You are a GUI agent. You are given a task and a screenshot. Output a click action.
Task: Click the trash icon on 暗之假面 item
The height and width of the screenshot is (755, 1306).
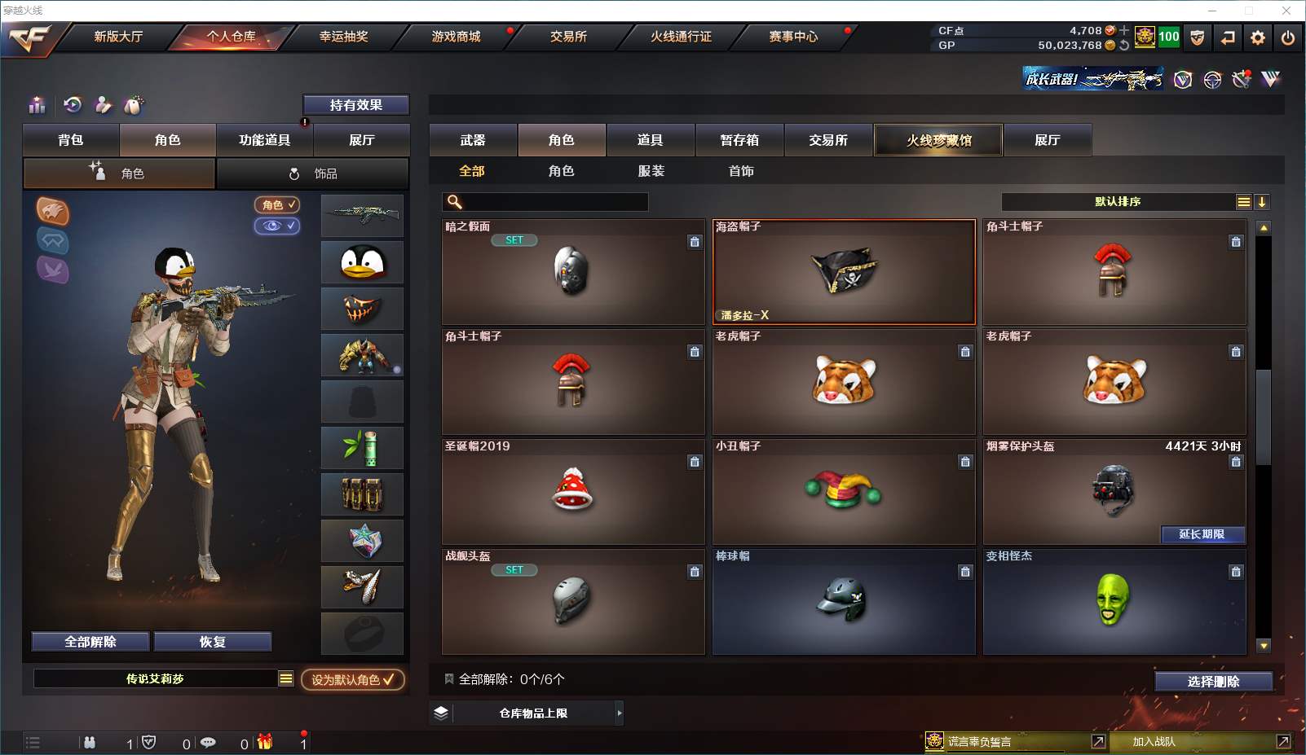(x=695, y=242)
